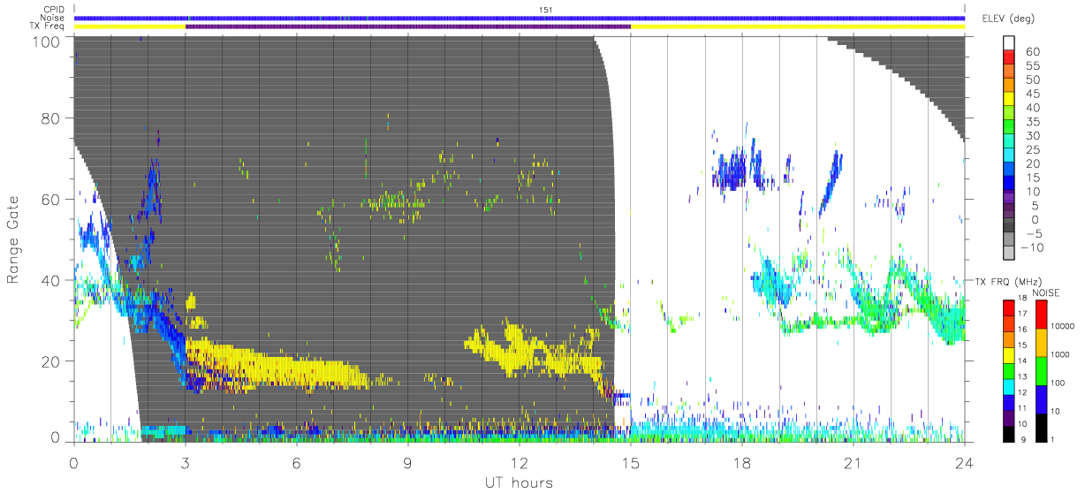Click 60 on the Range Gate axis
The height and width of the screenshot is (501, 1085).
coord(49,200)
